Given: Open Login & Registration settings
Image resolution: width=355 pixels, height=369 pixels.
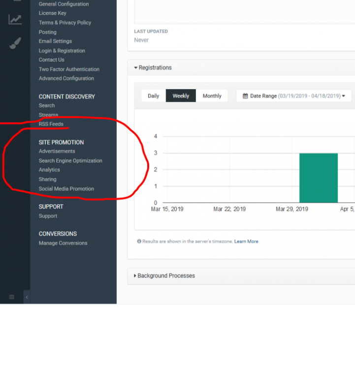Looking at the screenshot, I should (62, 51).
